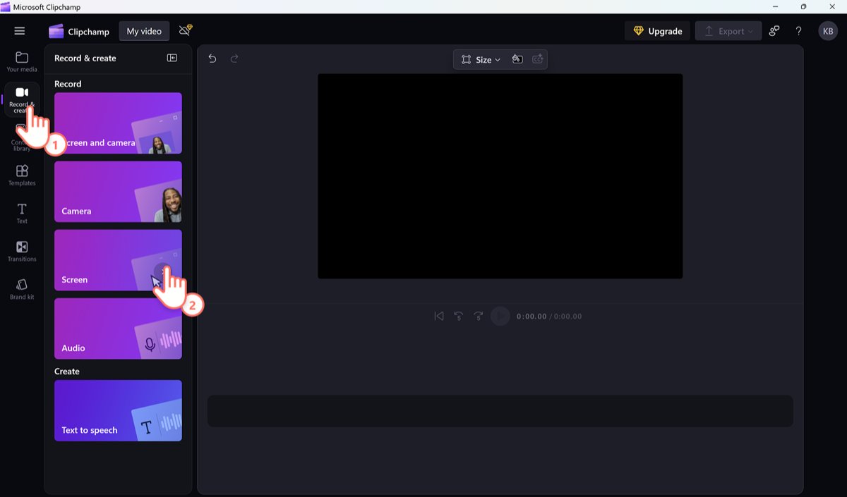Undo the last action
The width and height of the screenshot is (847, 497).
[x=212, y=59]
